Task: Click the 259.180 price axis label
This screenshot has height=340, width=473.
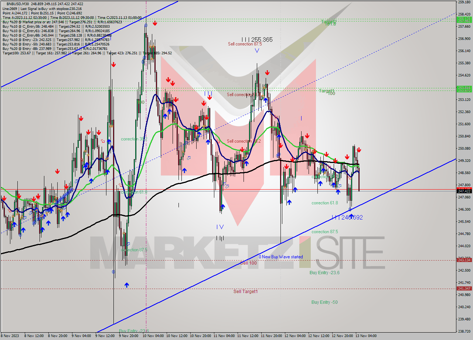Action: (x=464, y=2)
